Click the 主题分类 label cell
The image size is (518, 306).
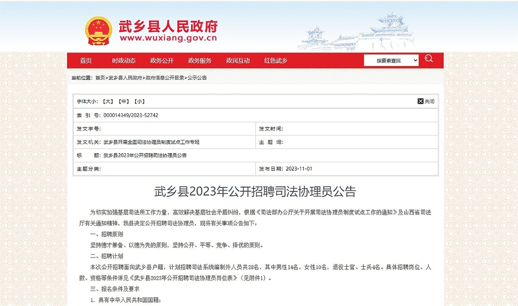[89, 169]
